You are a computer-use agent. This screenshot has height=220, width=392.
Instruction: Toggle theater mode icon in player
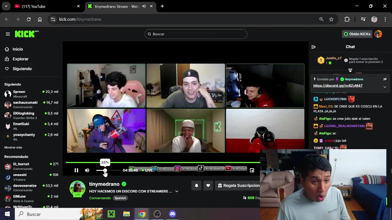coord(252,170)
